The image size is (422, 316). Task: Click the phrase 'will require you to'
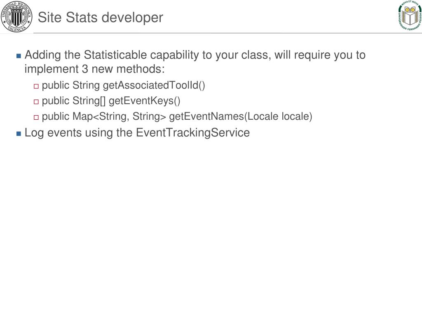[320, 56]
